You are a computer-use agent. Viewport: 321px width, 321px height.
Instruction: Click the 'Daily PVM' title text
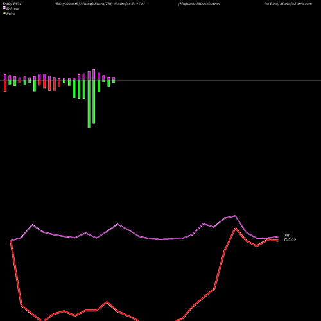(12, 4)
